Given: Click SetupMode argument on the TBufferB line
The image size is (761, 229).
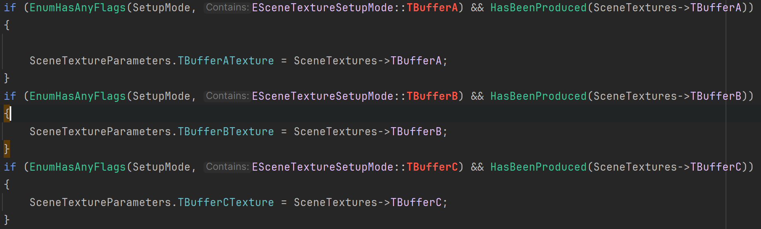Looking at the screenshot, I should [x=161, y=96].
